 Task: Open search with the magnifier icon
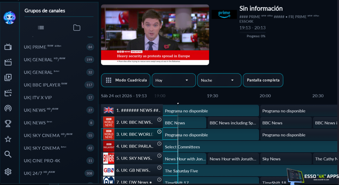[x=8, y=154]
